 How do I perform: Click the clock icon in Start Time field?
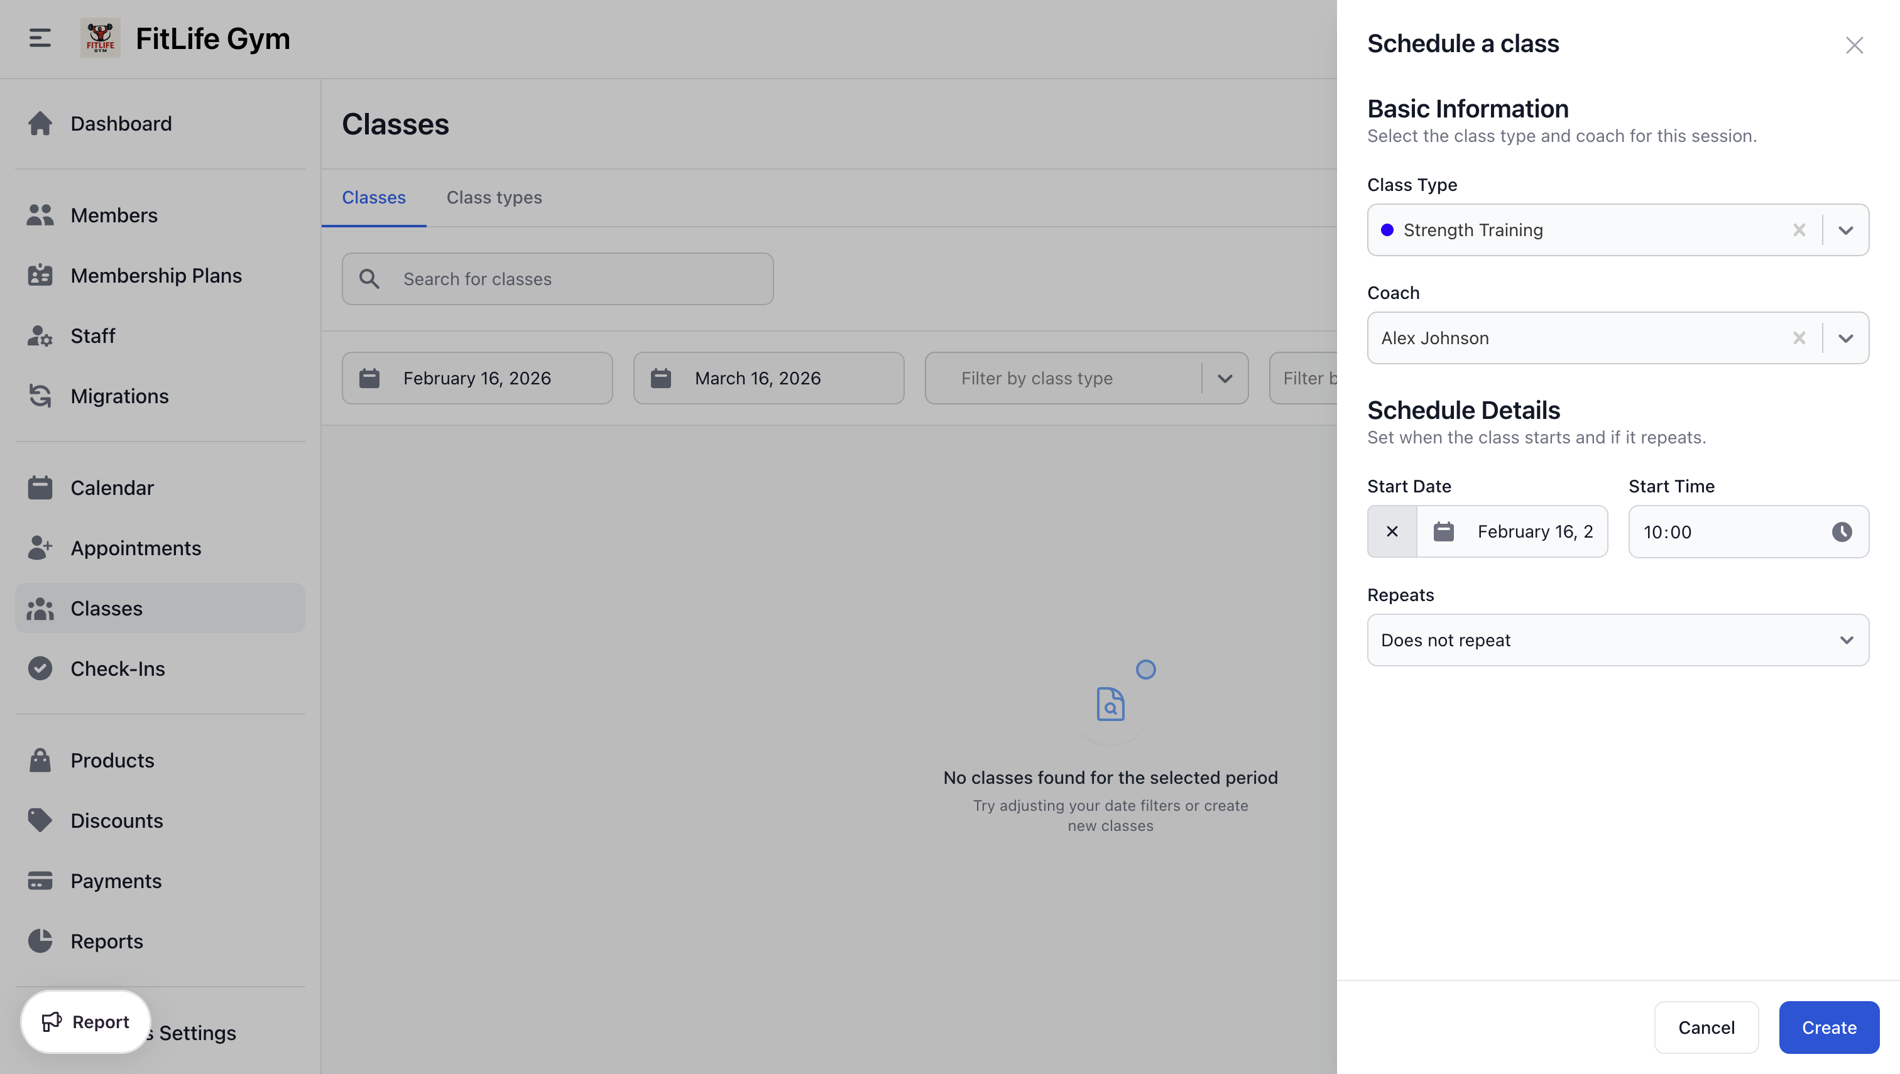[1842, 531]
